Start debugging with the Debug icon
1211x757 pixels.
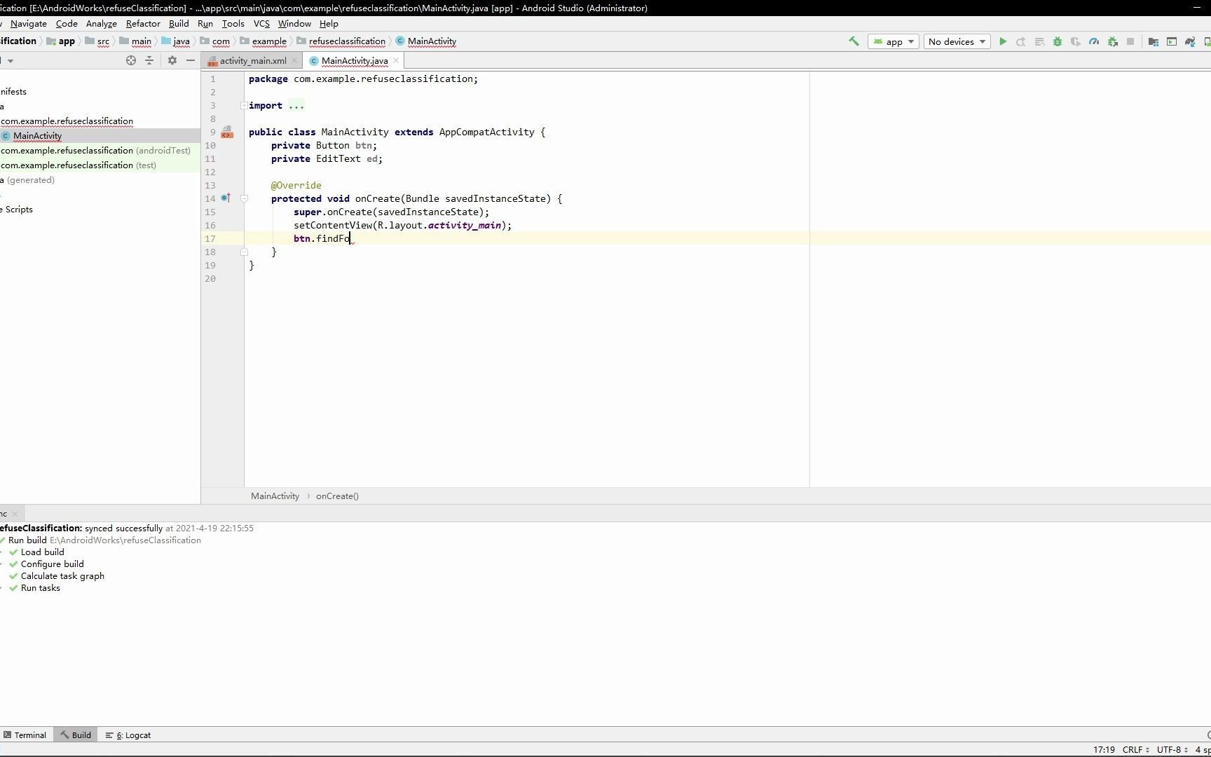tap(1058, 41)
